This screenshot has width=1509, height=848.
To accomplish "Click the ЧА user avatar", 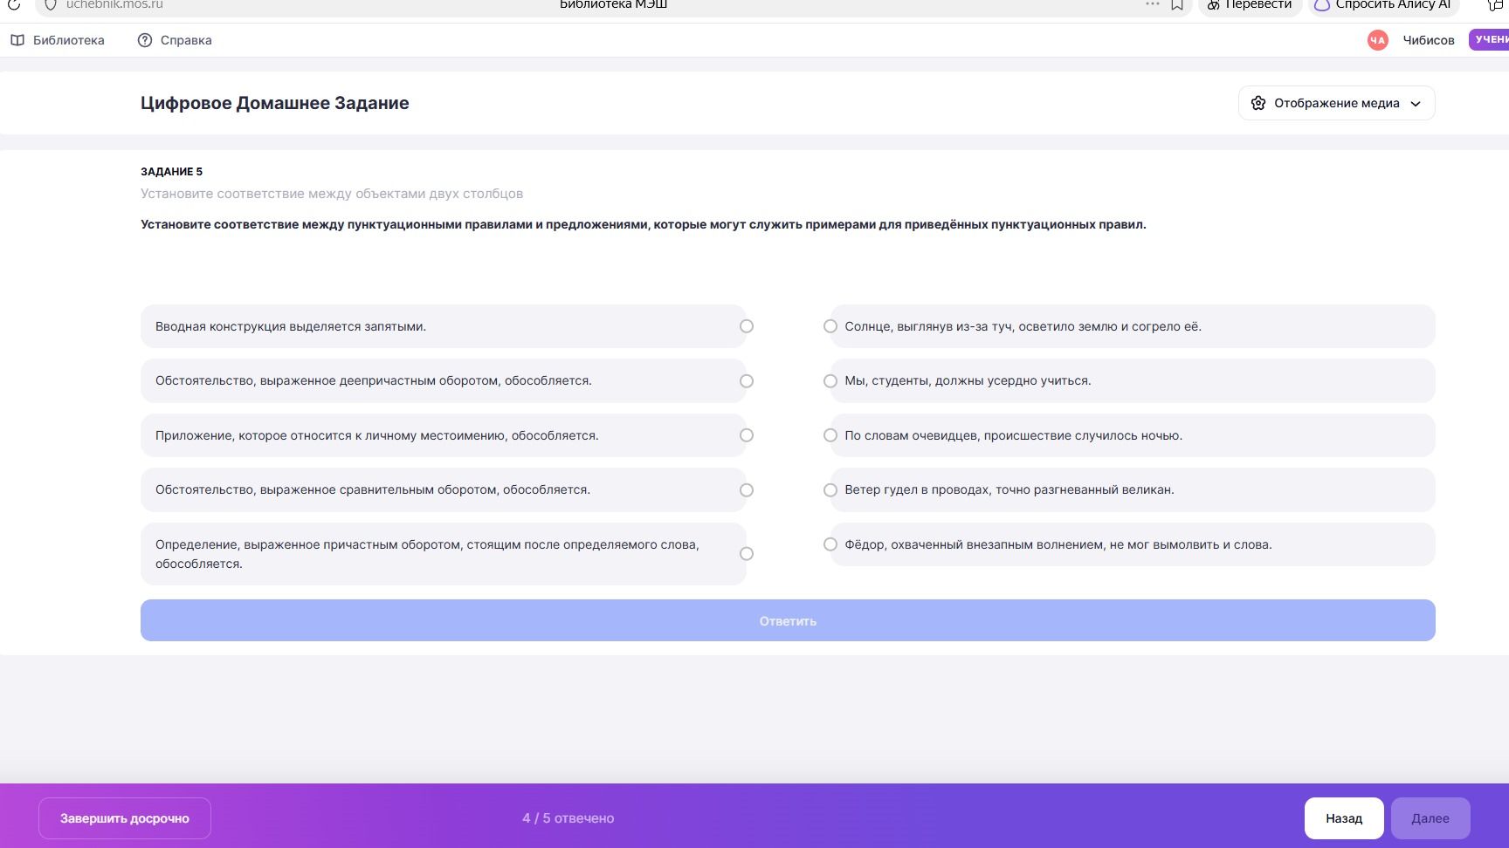I will 1378,40.
